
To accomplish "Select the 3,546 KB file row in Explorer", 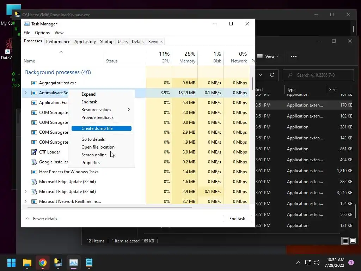I will pos(305,193).
